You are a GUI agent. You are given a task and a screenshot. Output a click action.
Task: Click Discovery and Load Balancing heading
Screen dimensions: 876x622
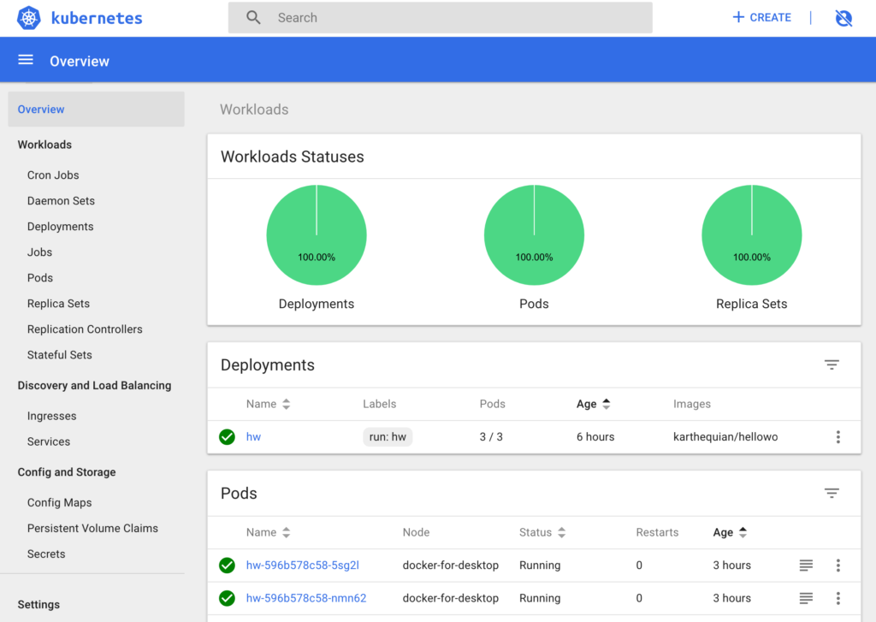[94, 386]
